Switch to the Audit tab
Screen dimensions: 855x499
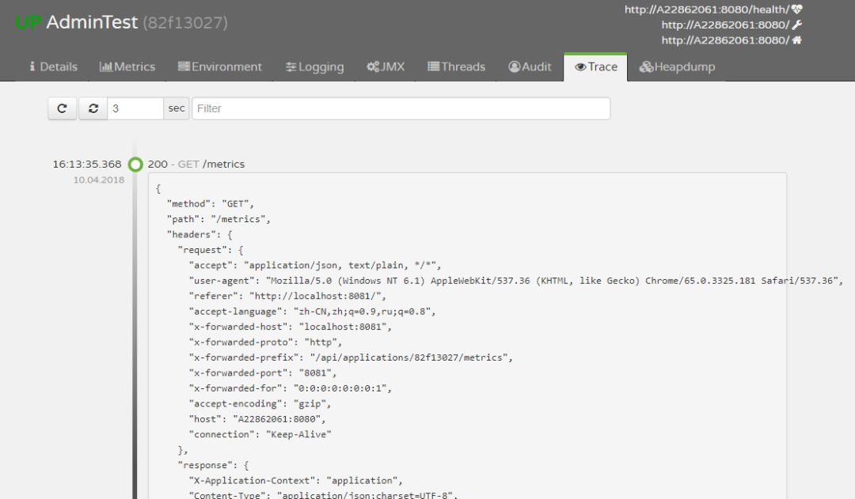(530, 67)
